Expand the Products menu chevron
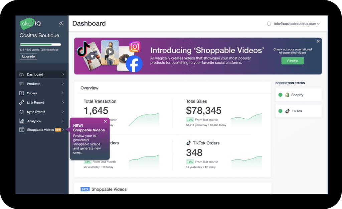The image size is (342, 209). [63, 84]
